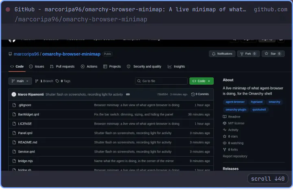Open Security and quality tab

[x=144, y=66]
